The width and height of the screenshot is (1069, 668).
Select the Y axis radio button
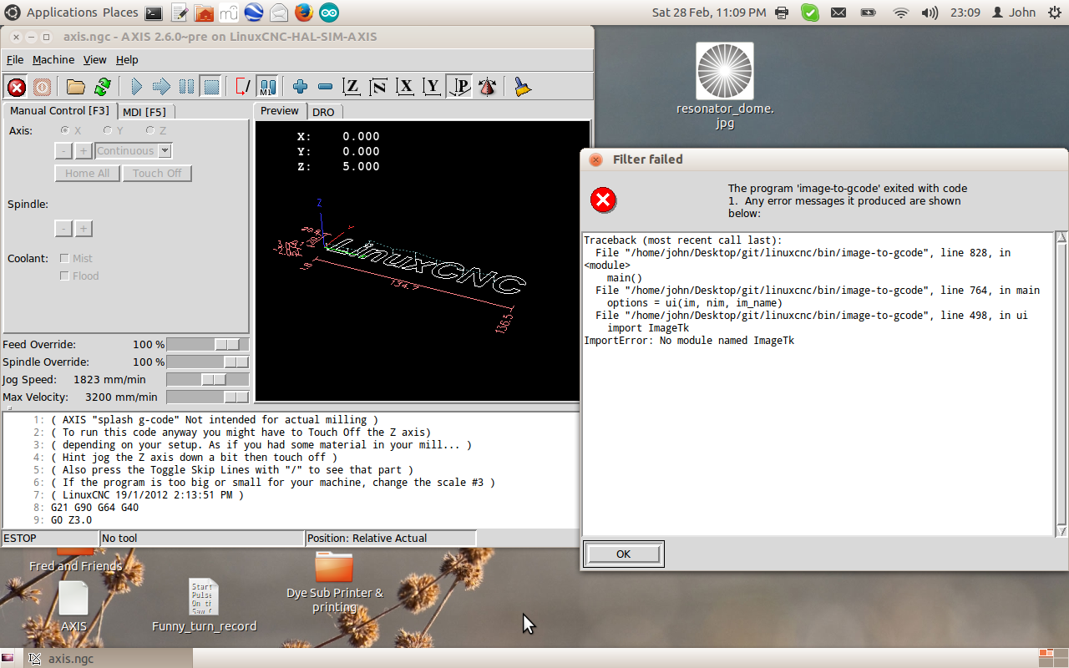point(108,131)
